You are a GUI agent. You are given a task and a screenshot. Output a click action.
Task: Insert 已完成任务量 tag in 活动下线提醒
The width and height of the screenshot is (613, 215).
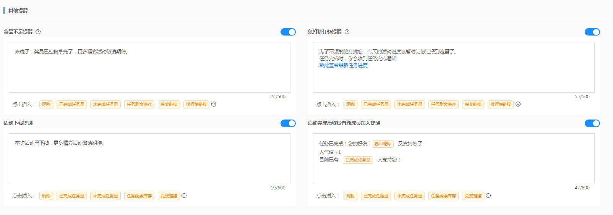pyautogui.click(x=72, y=196)
